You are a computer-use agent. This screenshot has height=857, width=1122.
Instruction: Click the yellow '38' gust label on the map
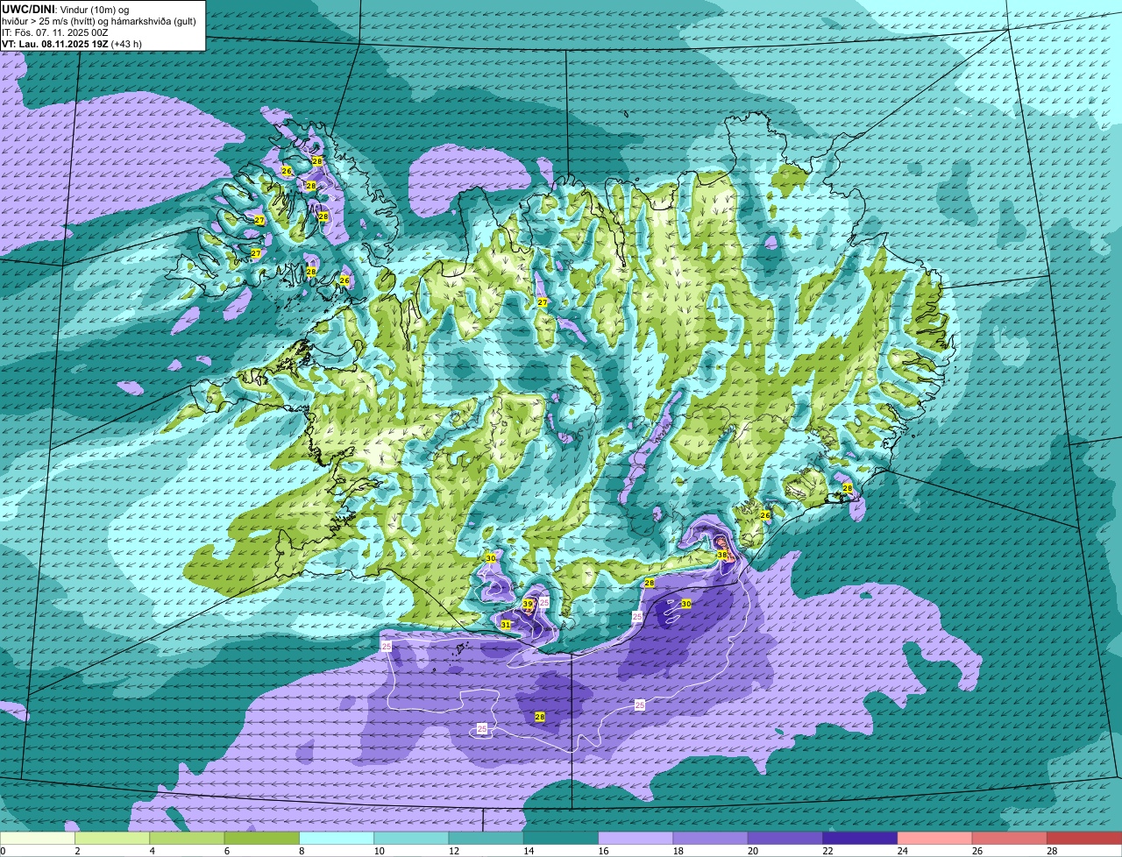tap(722, 555)
